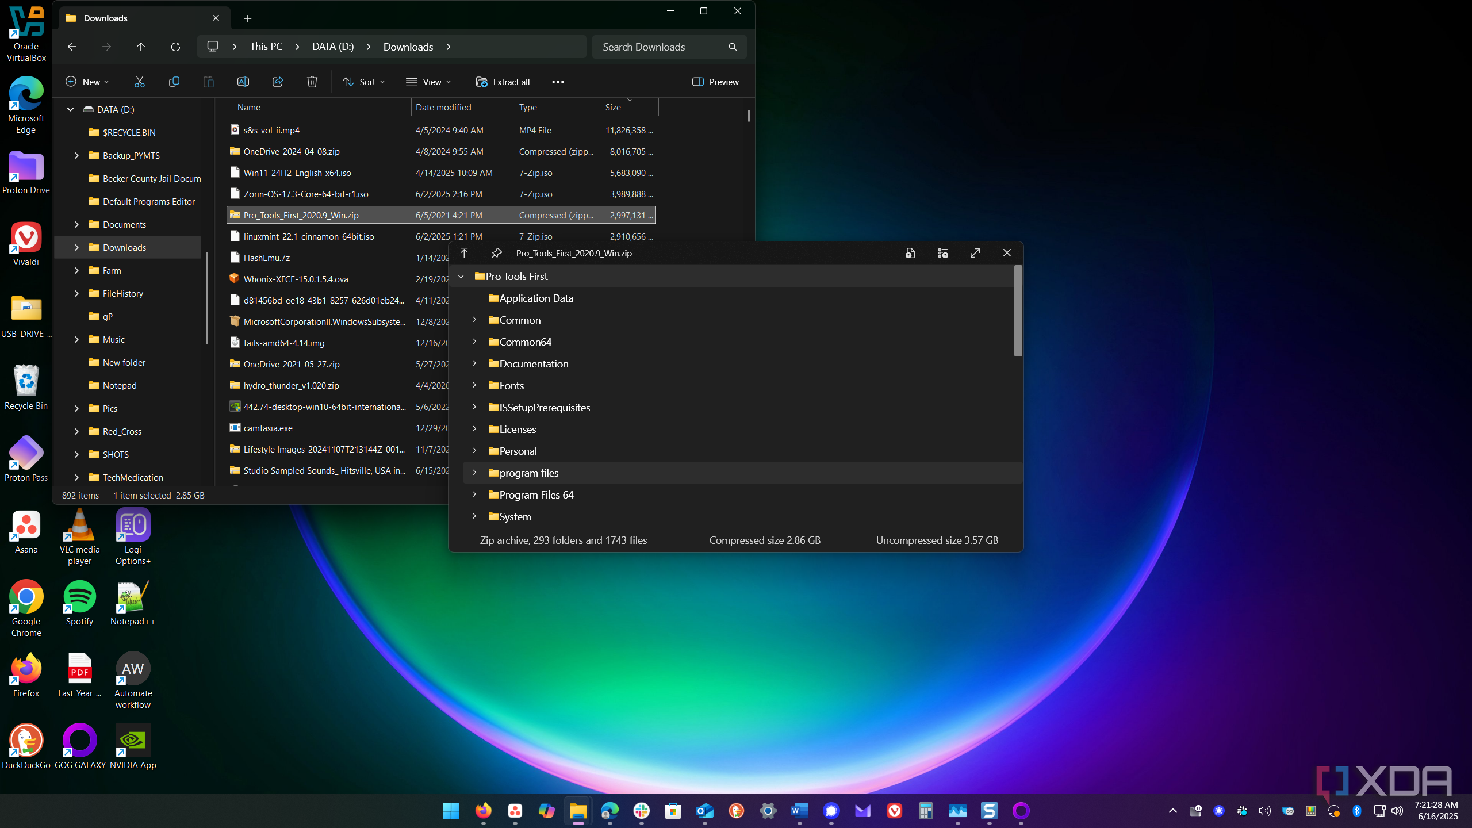Open Spotify desktop shortcut

point(79,603)
